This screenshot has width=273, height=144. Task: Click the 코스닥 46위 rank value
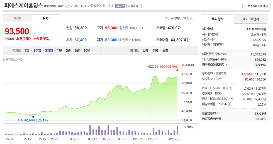click(259, 35)
